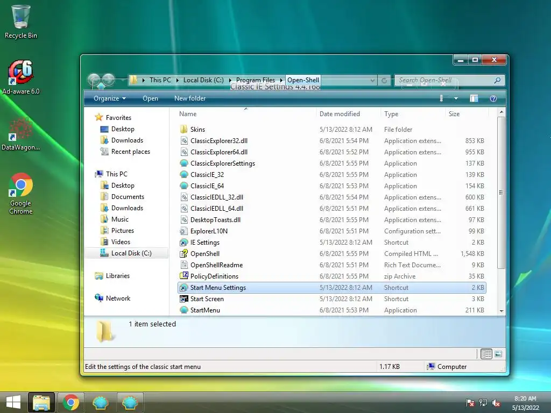Switch to the details view icon in the status bar

[486, 354]
